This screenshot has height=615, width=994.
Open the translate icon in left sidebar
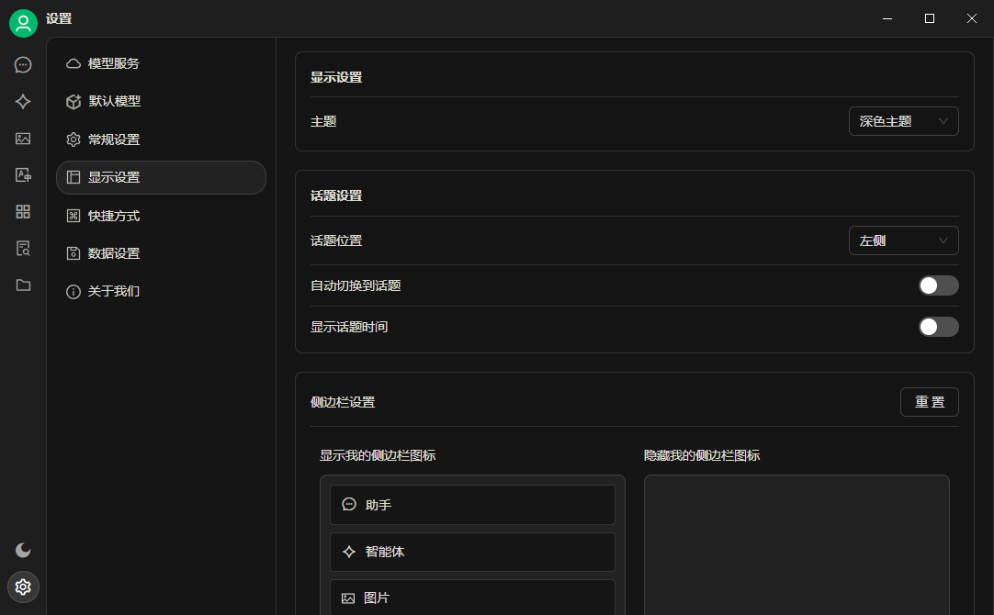23,175
